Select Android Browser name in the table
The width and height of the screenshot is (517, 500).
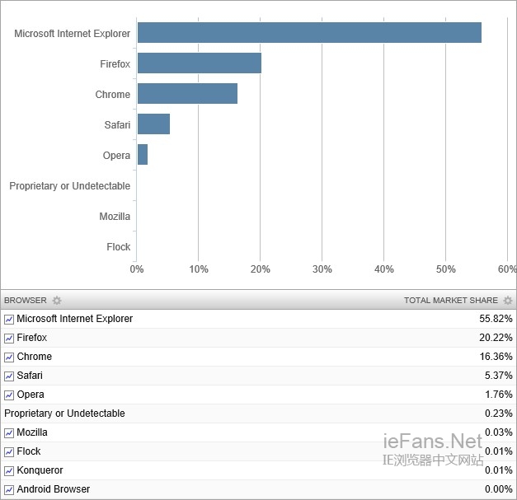[x=54, y=489]
